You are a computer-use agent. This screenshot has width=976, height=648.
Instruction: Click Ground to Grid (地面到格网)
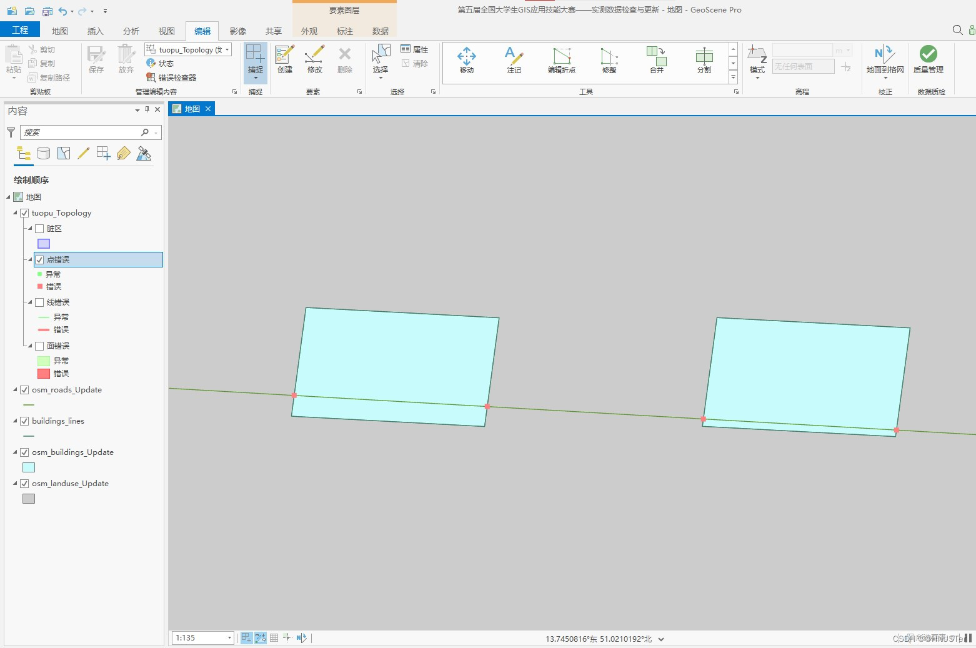[x=885, y=61]
